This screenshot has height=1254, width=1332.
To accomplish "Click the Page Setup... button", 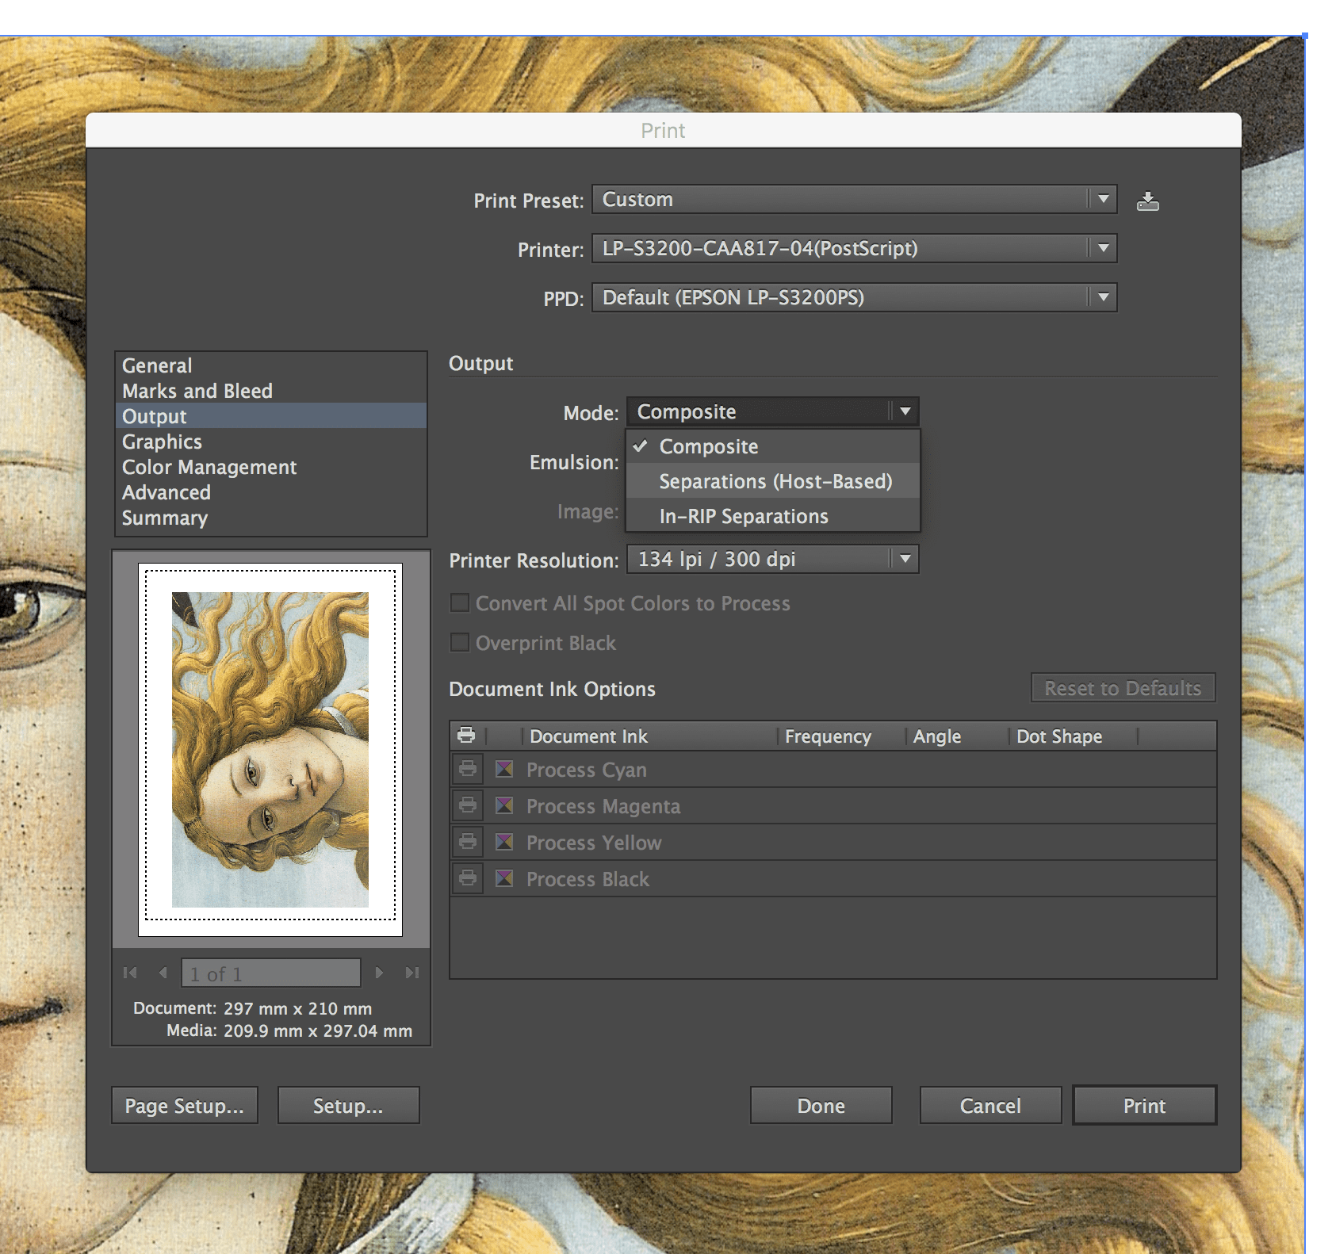I will (x=185, y=1105).
